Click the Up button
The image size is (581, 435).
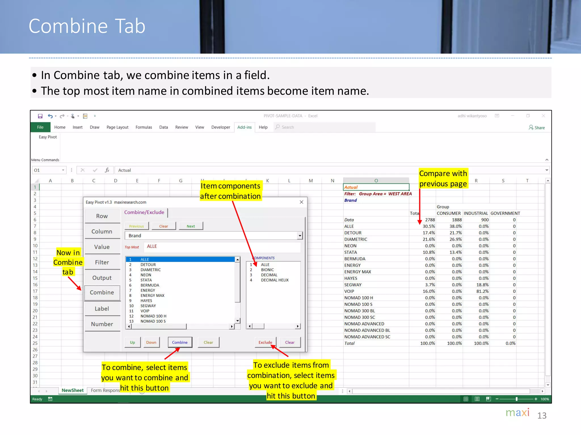132,342
